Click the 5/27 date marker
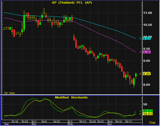This screenshot has height=126, width=160. (x=101, y=121)
